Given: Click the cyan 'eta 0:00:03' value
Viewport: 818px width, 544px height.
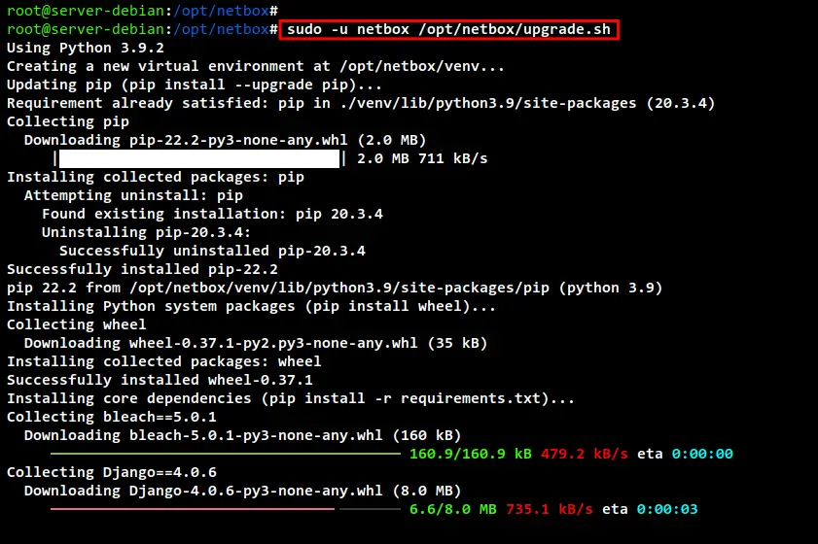Looking at the screenshot, I should point(667,509).
